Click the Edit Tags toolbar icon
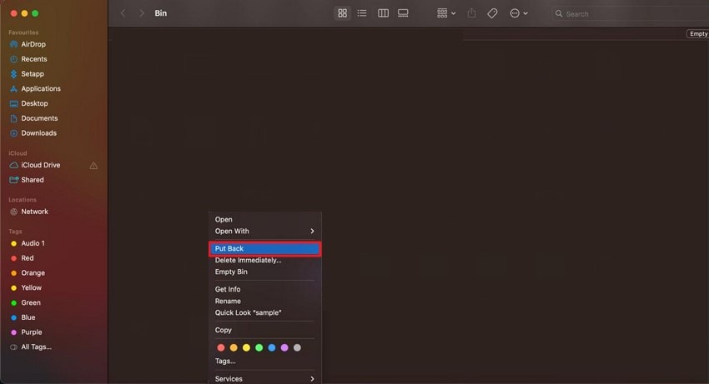 (492, 13)
